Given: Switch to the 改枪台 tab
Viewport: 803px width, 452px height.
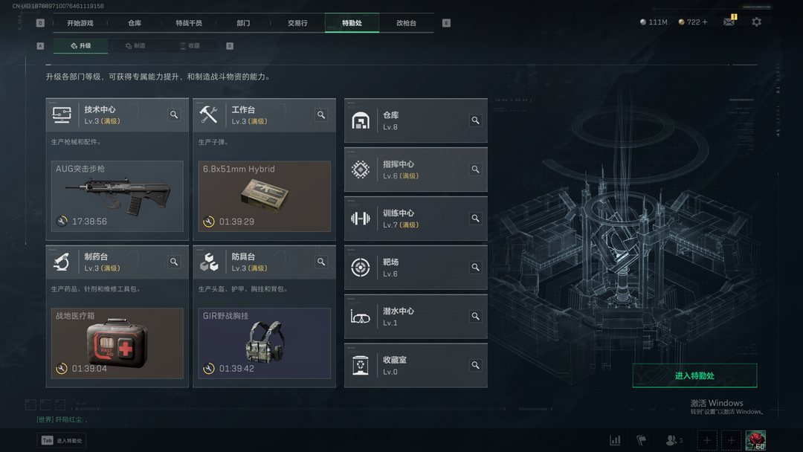Looking at the screenshot, I should click(406, 23).
